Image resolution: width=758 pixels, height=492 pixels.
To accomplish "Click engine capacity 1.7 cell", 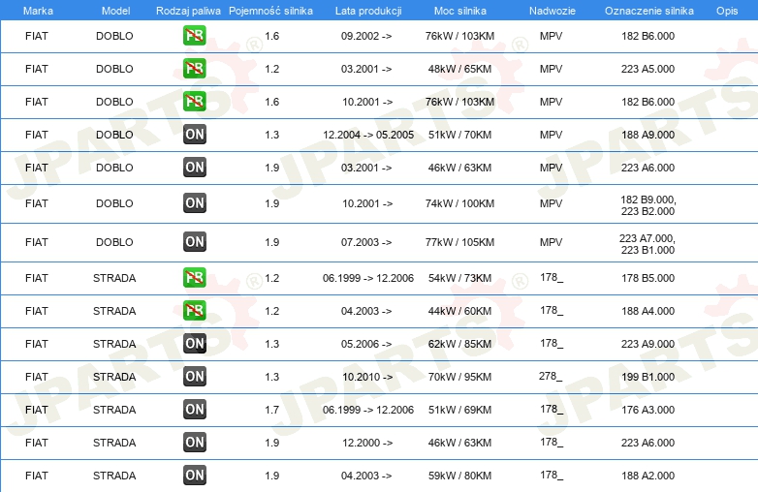I will (272, 410).
